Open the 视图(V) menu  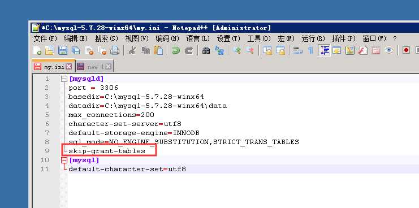(x=136, y=38)
